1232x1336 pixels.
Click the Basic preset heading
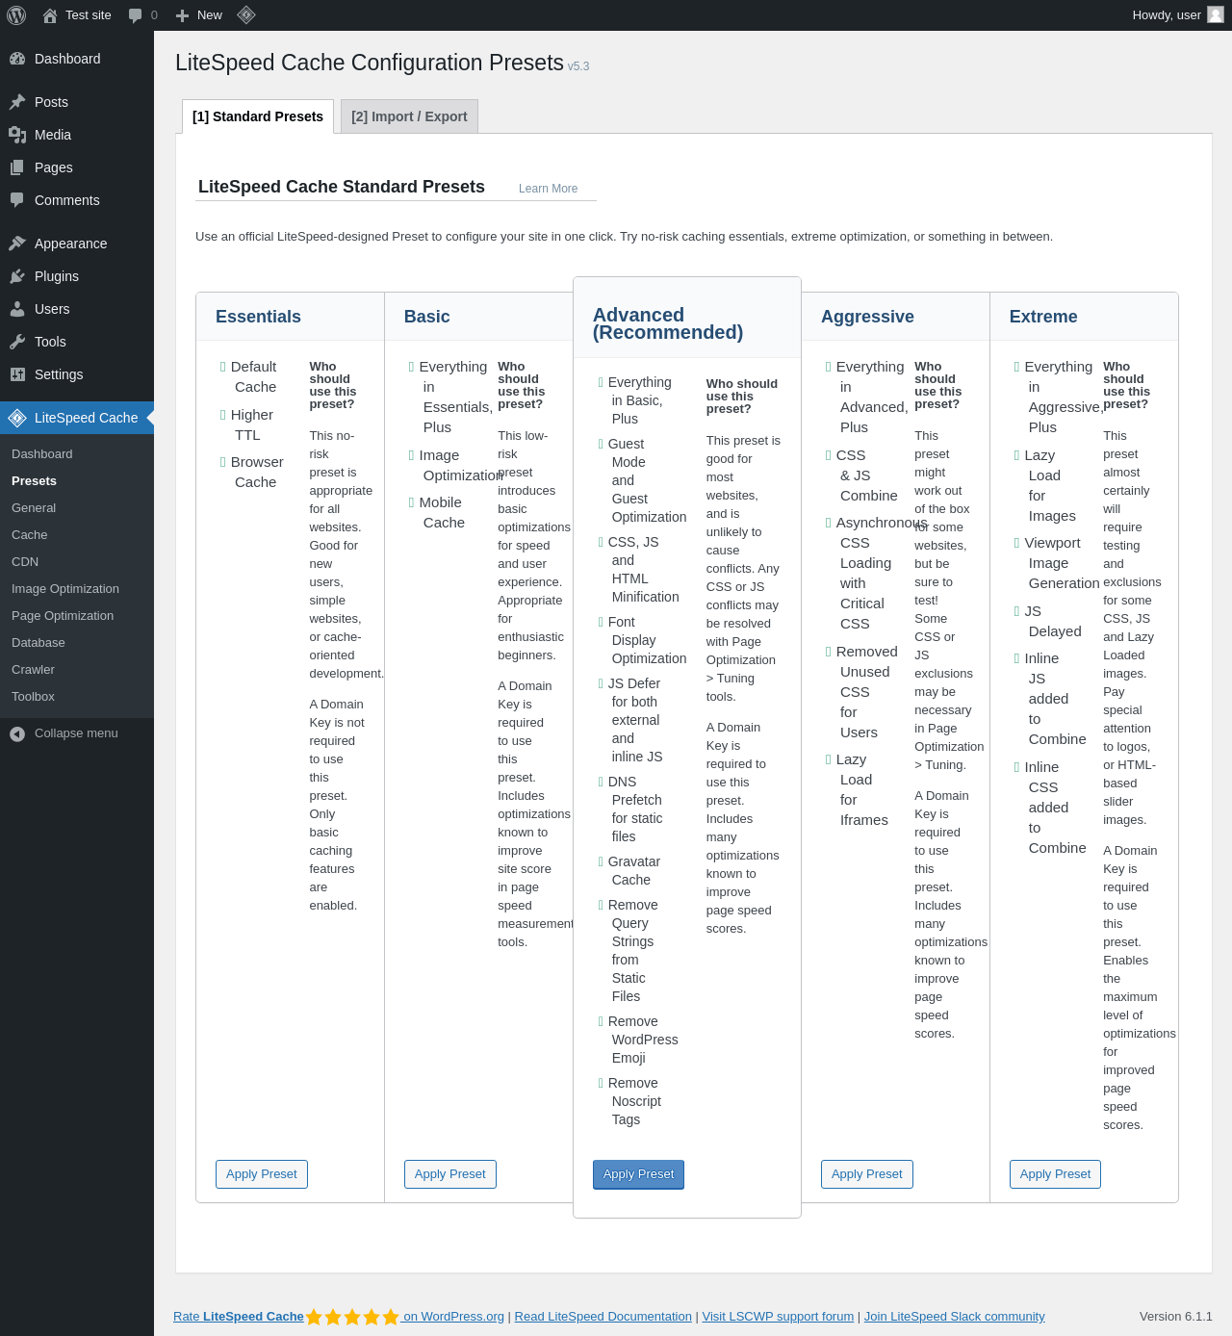(427, 317)
